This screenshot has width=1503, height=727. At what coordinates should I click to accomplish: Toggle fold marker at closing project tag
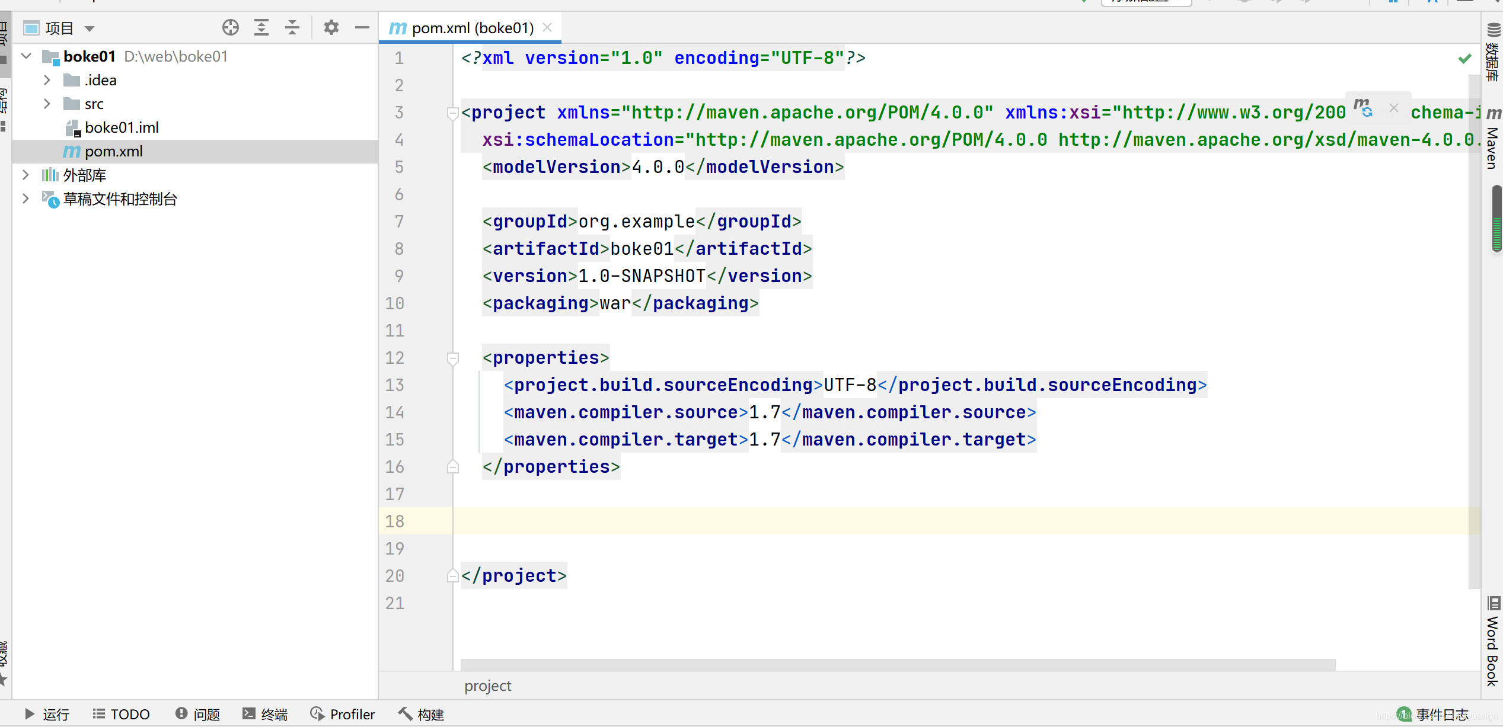pos(453,576)
